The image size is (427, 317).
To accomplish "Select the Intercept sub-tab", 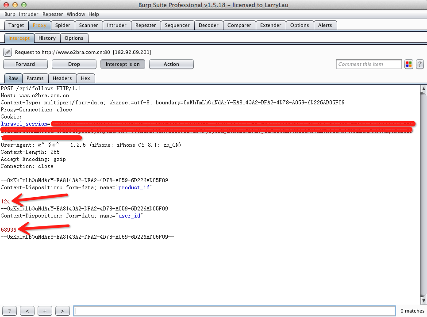I will pos(19,38).
